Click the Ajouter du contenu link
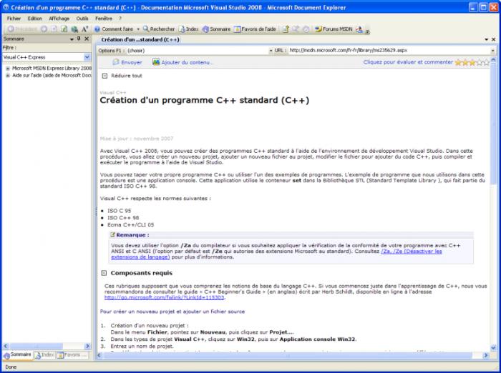The height and width of the screenshot is (373, 501). click(186, 63)
